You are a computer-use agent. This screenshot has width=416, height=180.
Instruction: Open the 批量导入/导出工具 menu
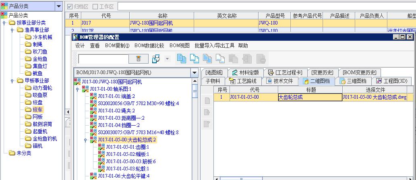point(215,46)
